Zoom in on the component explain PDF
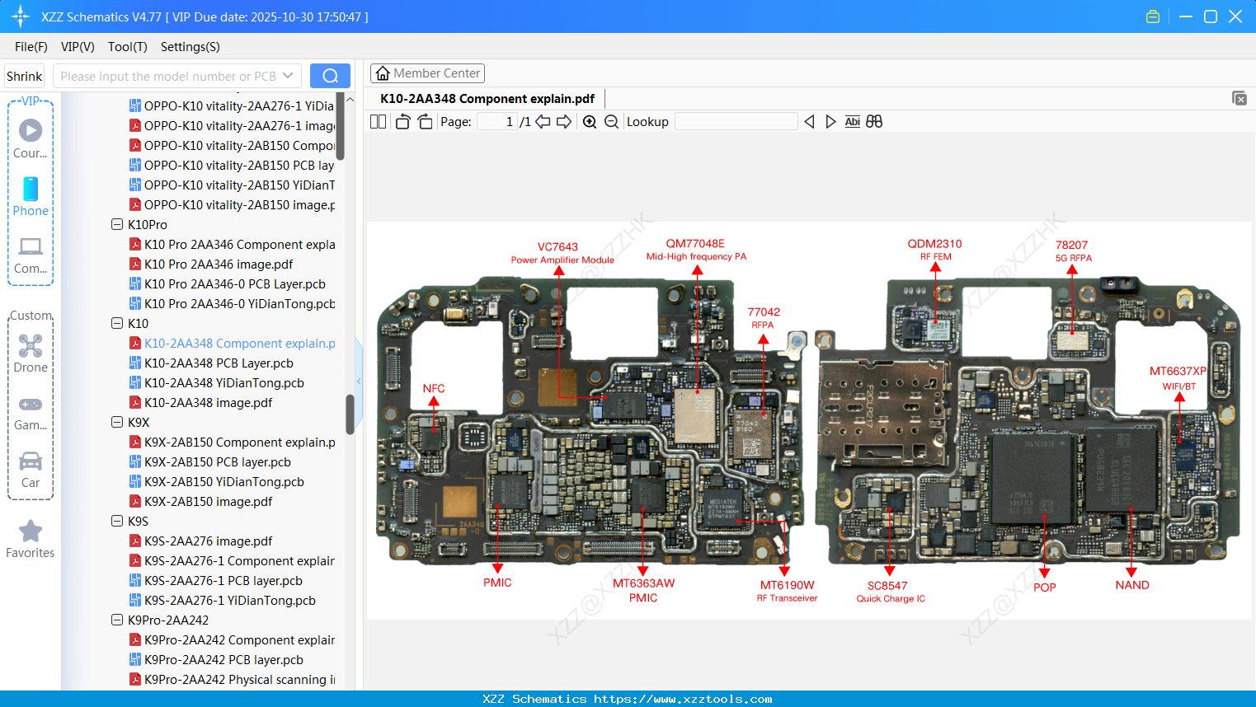 click(590, 121)
